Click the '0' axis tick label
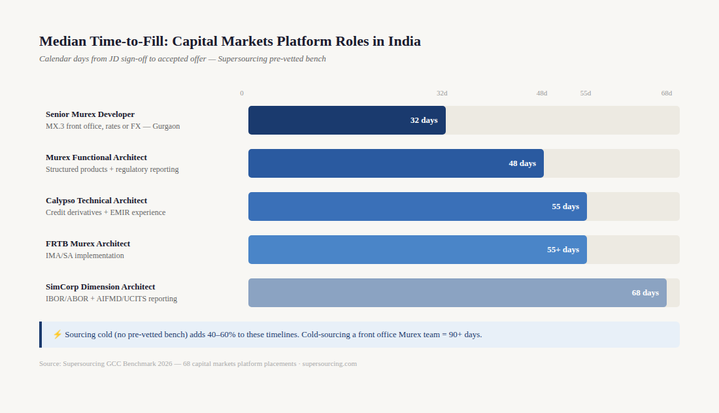Image resolution: width=719 pixels, height=413 pixels. [x=242, y=93]
